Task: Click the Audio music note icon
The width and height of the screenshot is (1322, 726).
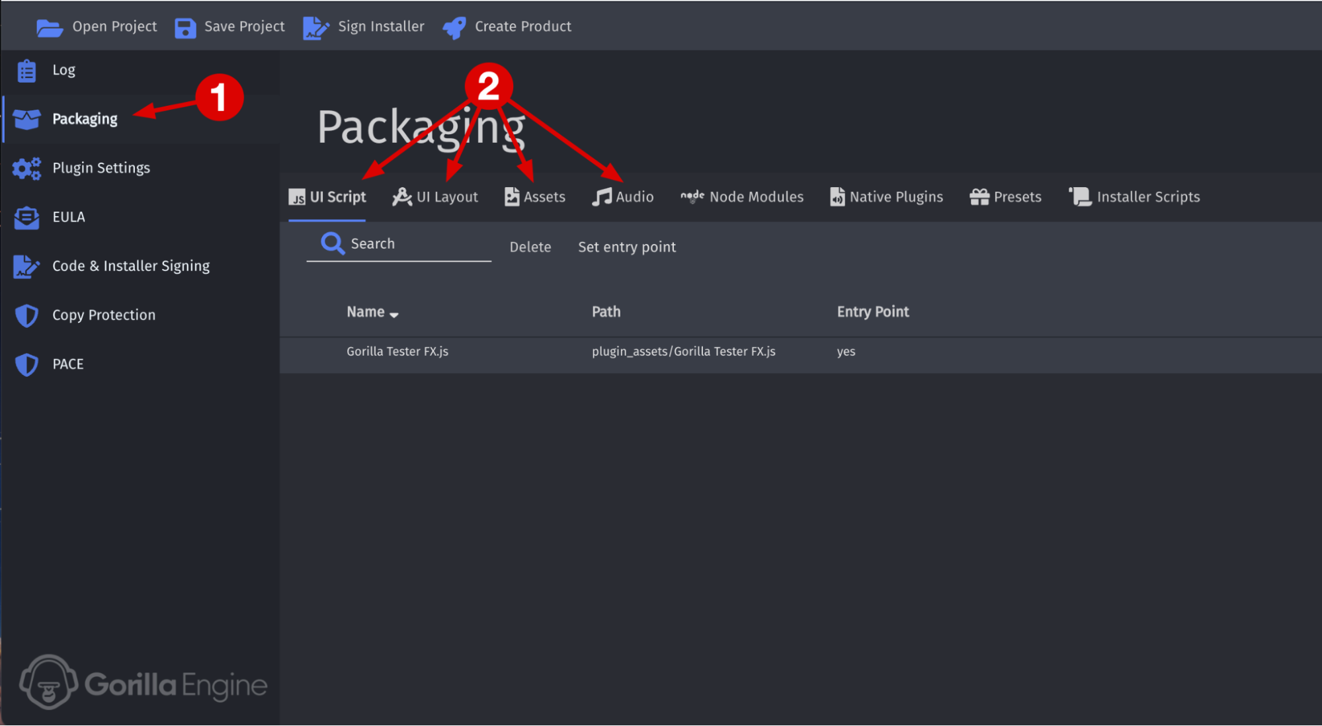Action: 602,197
